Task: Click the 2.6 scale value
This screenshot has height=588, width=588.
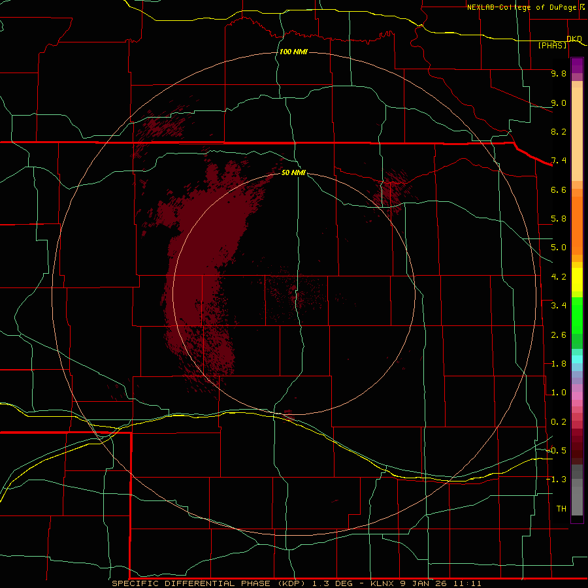Action: [559, 335]
